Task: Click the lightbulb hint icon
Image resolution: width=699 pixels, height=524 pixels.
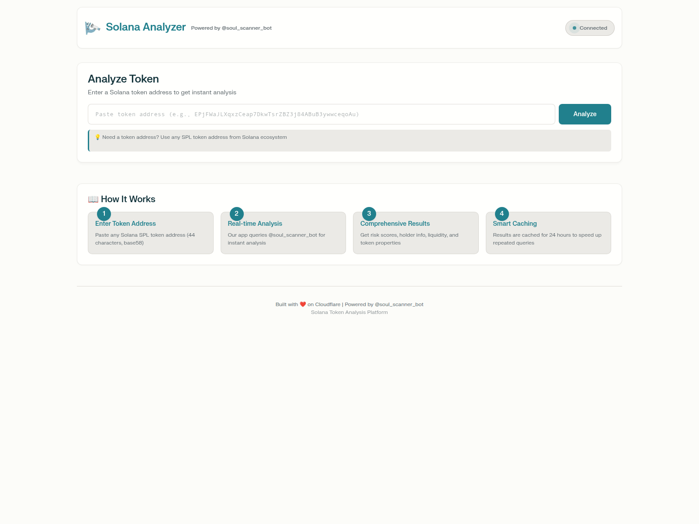Action: pyautogui.click(x=98, y=137)
